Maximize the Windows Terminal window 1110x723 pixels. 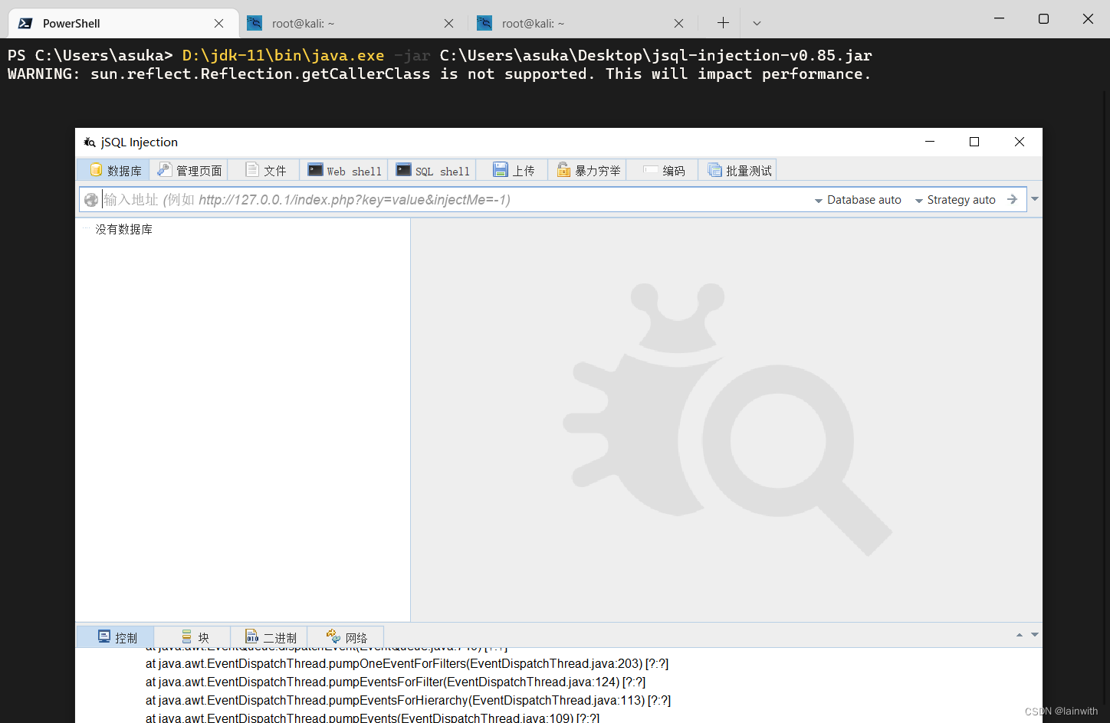1043,18
